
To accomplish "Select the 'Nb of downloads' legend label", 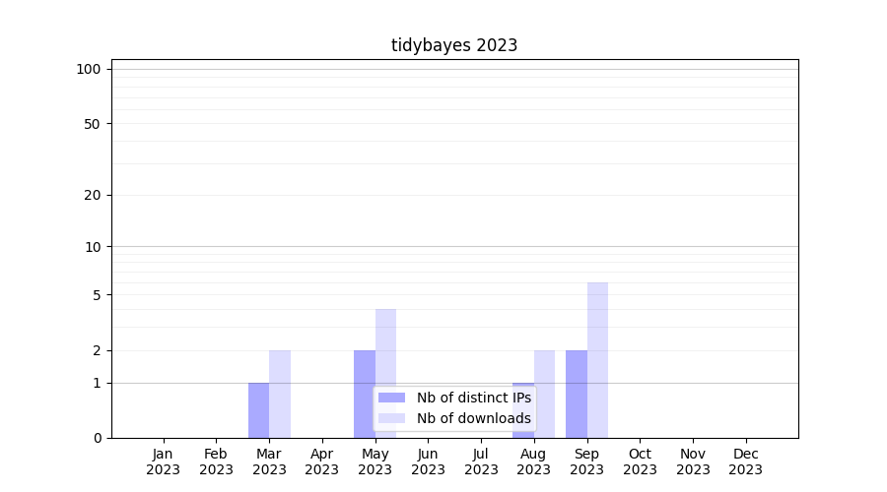I will (473, 418).
